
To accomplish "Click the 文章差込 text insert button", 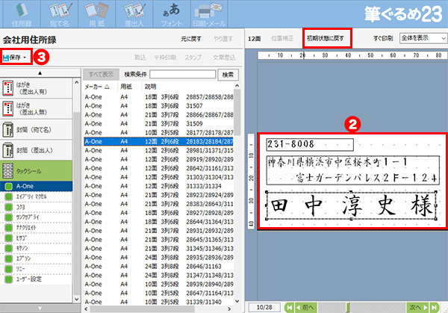I will (224, 58).
